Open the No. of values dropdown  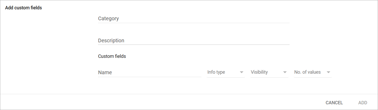tap(312, 72)
